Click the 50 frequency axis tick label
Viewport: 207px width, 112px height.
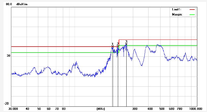39,109
